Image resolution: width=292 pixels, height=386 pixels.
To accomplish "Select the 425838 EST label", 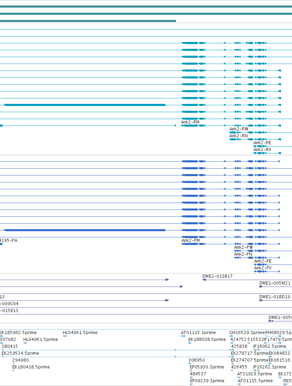I will pos(239,347).
